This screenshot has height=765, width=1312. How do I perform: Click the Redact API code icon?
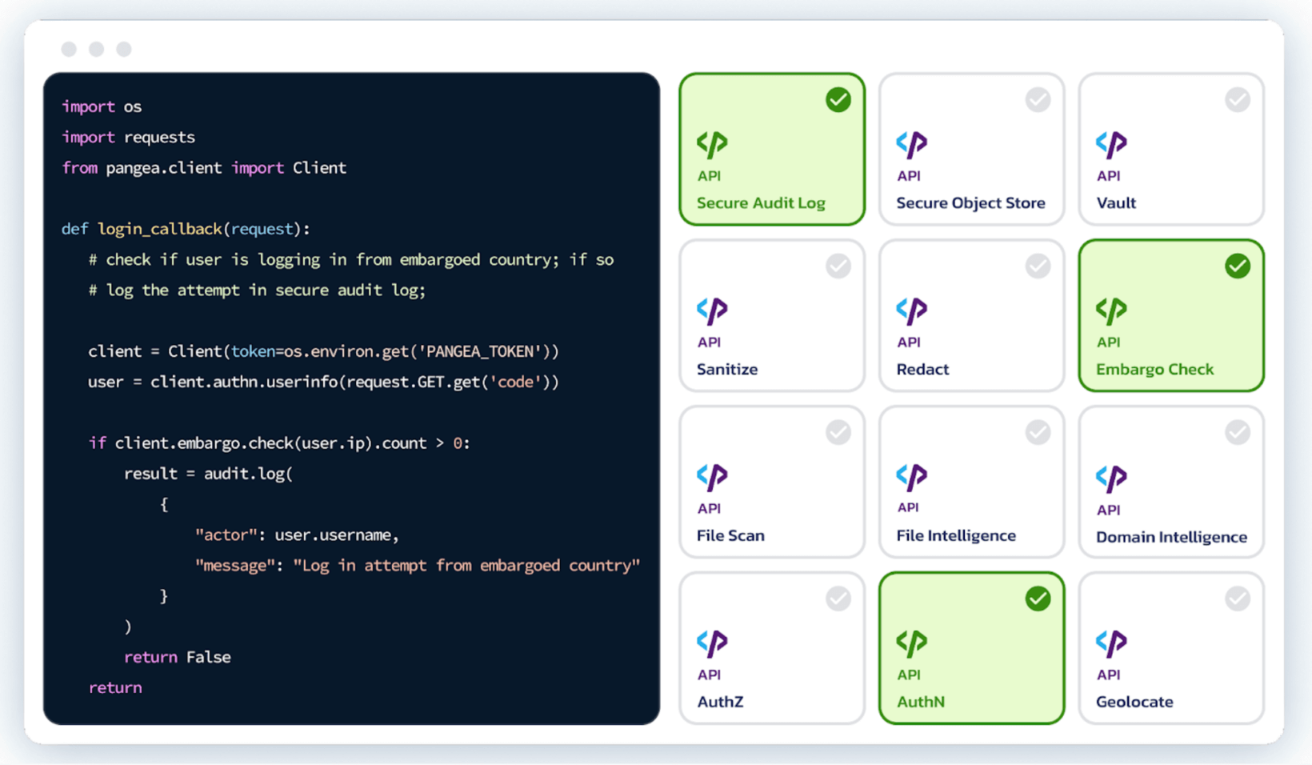911,310
